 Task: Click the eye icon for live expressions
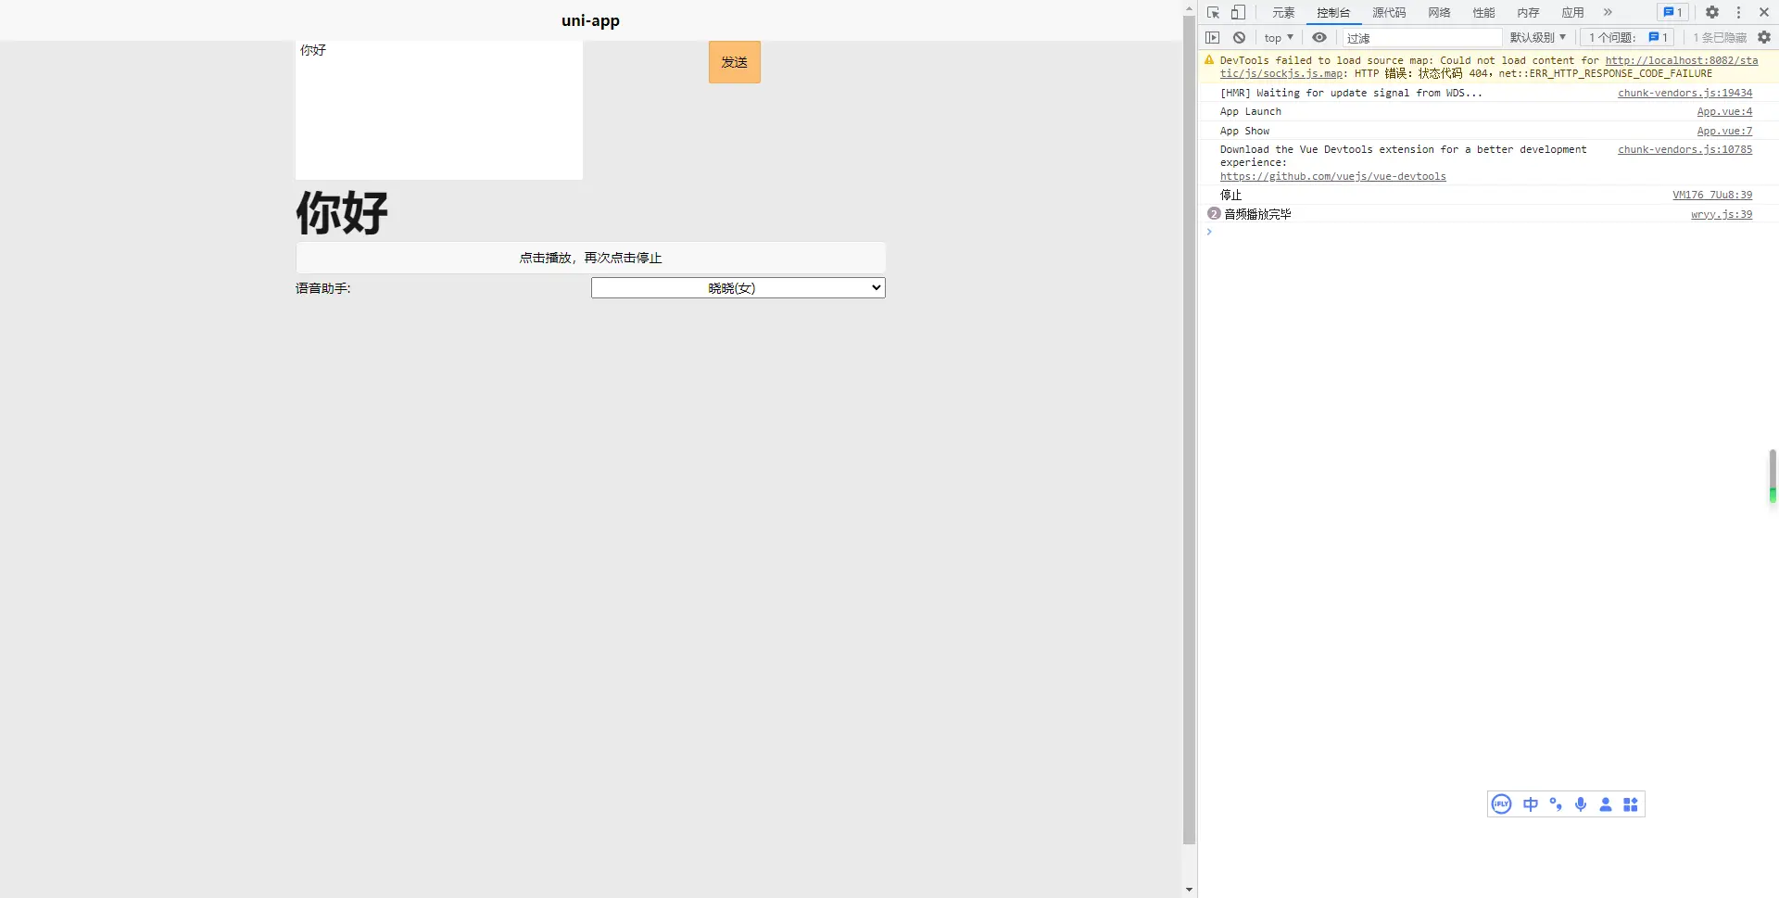1318,38
